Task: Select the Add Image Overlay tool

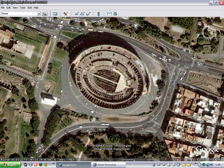Action: 88,14
